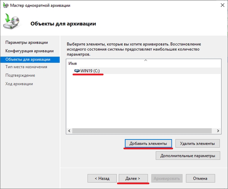Select the Ход архивации step

pyautogui.click(x=19, y=84)
